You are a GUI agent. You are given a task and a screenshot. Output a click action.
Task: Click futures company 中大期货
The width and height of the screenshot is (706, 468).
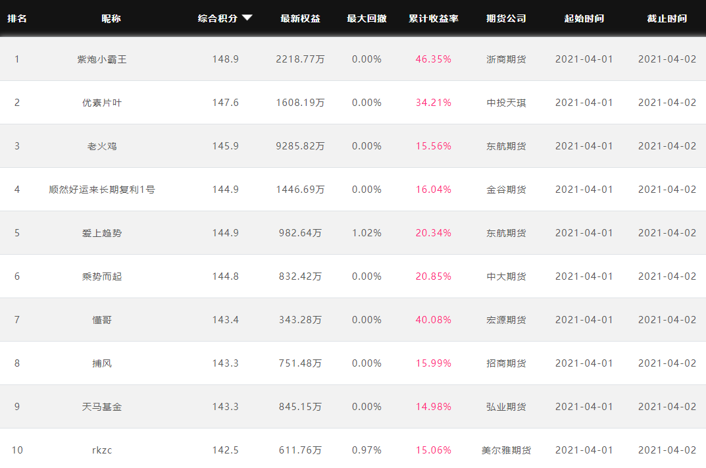pyautogui.click(x=507, y=276)
